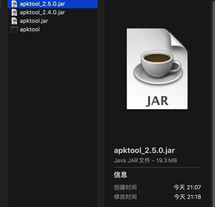Select the apktool_2.4.0.jar file name
The width and height of the screenshot is (215, 207).
tap(42, 12)
